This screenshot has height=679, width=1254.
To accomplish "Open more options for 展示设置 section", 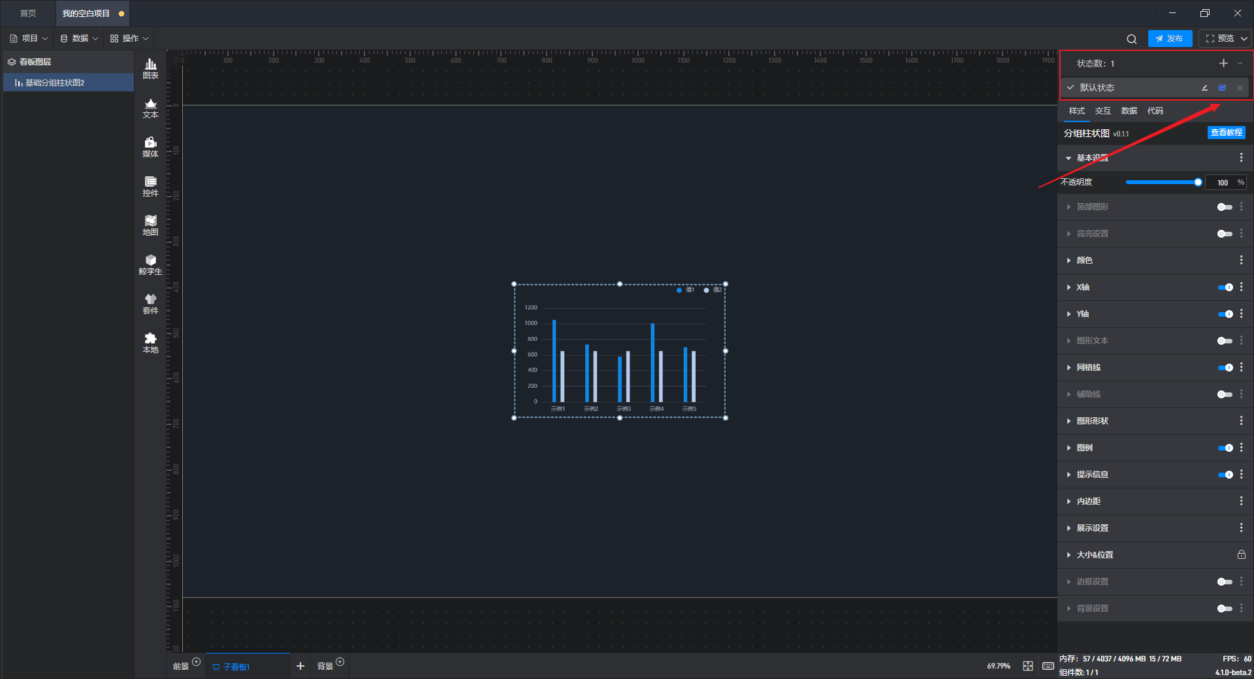I will pos(1241,528).
